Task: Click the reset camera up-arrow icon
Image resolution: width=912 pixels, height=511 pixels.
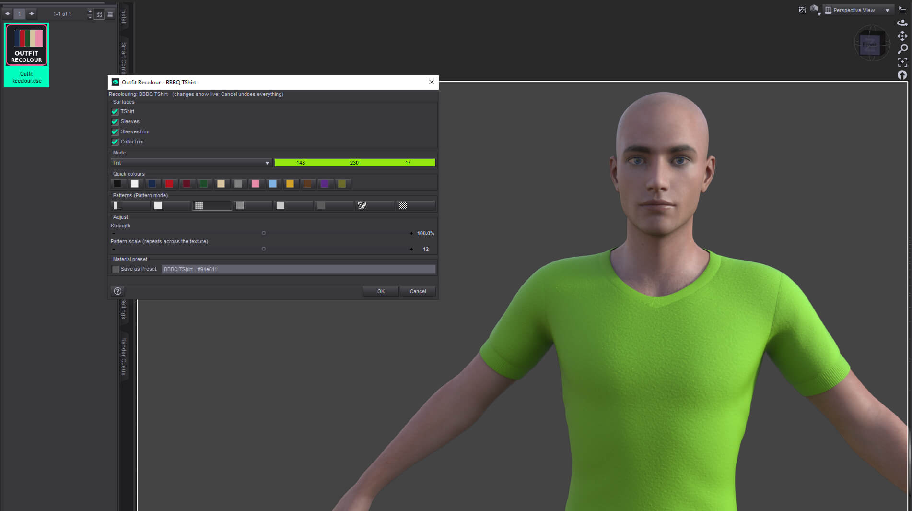Action: pyautogui.click(x=902, y=75)
